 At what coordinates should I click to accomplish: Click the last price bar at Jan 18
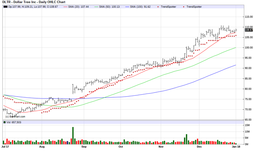(x=236, y=30)
